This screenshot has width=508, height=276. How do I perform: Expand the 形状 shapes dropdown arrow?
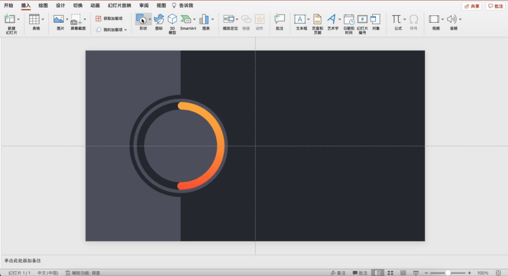[x=150, y=19]
